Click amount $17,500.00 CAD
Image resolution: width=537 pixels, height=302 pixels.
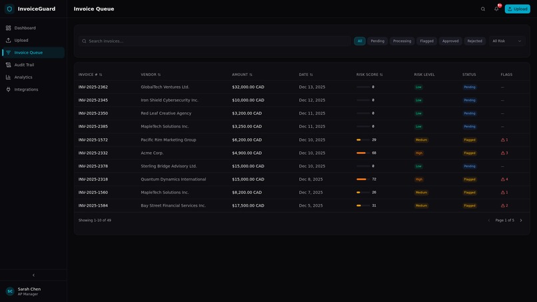click(x=248, y=206)
